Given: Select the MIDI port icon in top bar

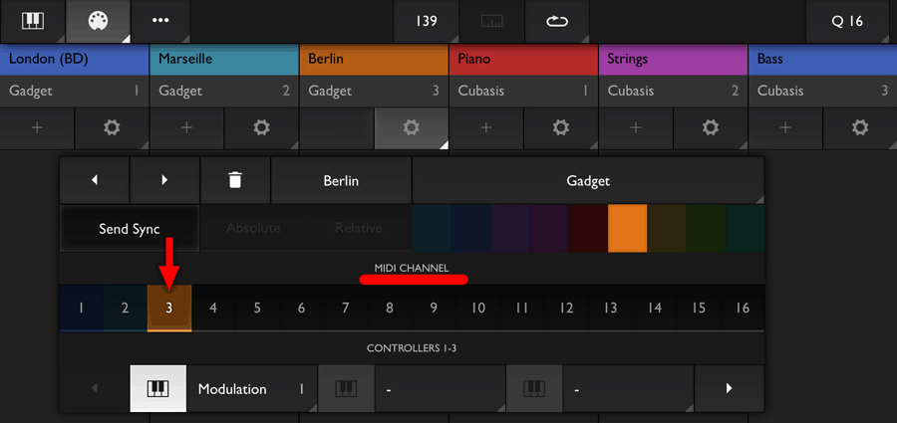Looking at the screenshot, I should (99, 21).
